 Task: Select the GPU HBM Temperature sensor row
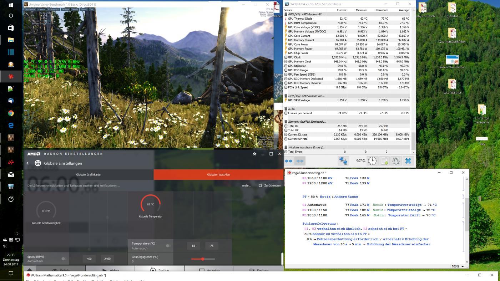347,23
